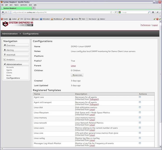The image size is (162, 150).
Task: Bookmark page with star icon
Action: click(111, 12)
